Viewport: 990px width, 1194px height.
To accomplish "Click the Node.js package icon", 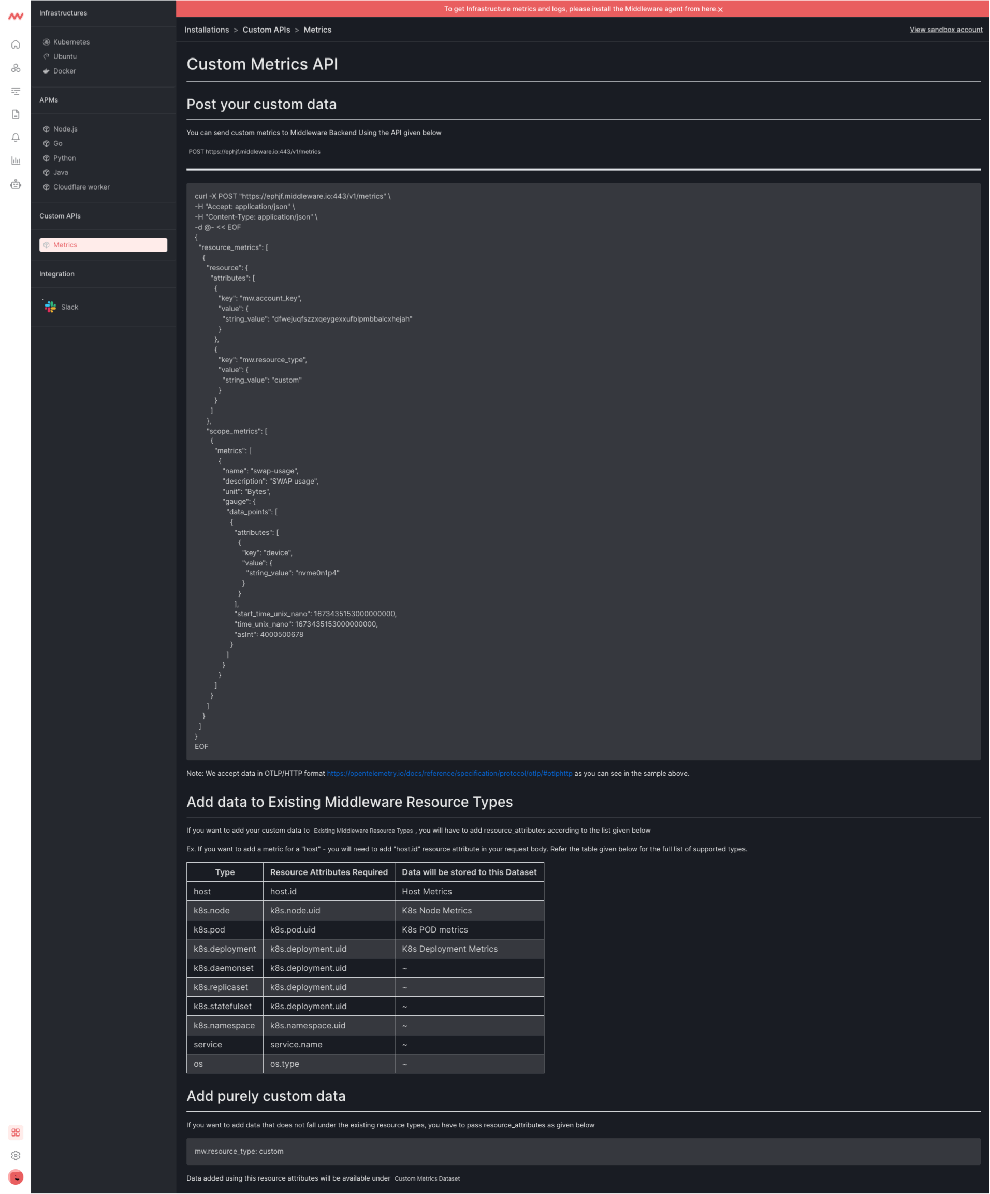I will click(46, 129).
